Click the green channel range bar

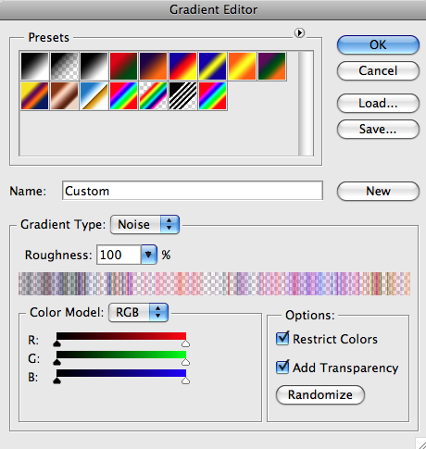click(x=121, y=355)
